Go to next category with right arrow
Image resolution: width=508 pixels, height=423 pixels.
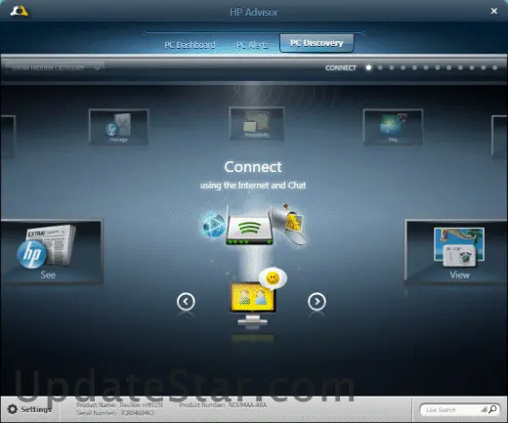317,301
